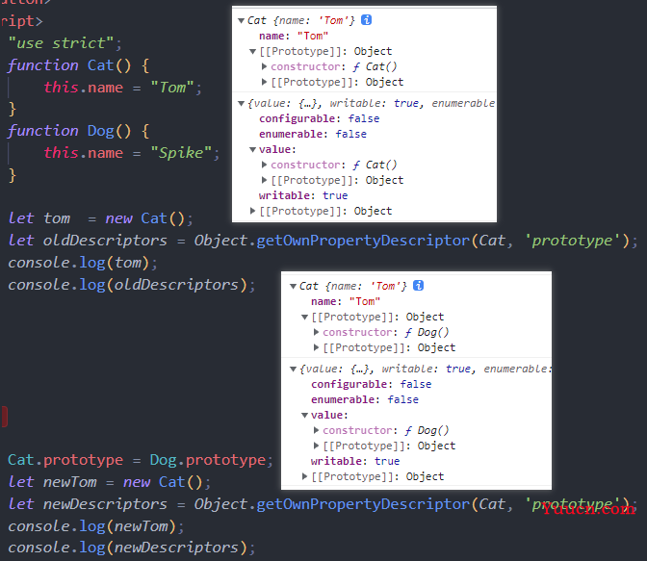Click 'enumerable: false' in the Dog() constructor panel

pyautogui.click(x=365, y=399)
